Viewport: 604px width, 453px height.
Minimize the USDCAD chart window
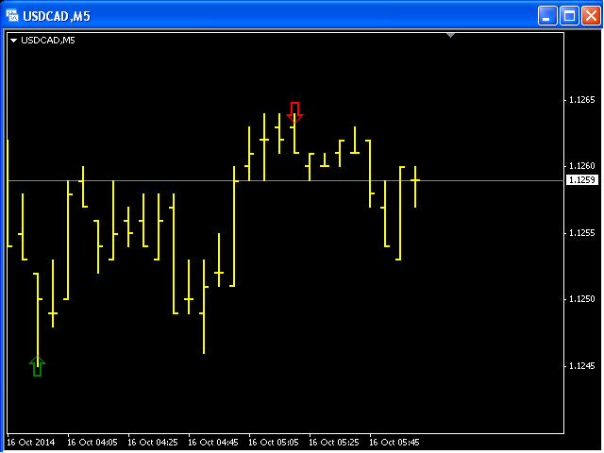pos(547,16)
